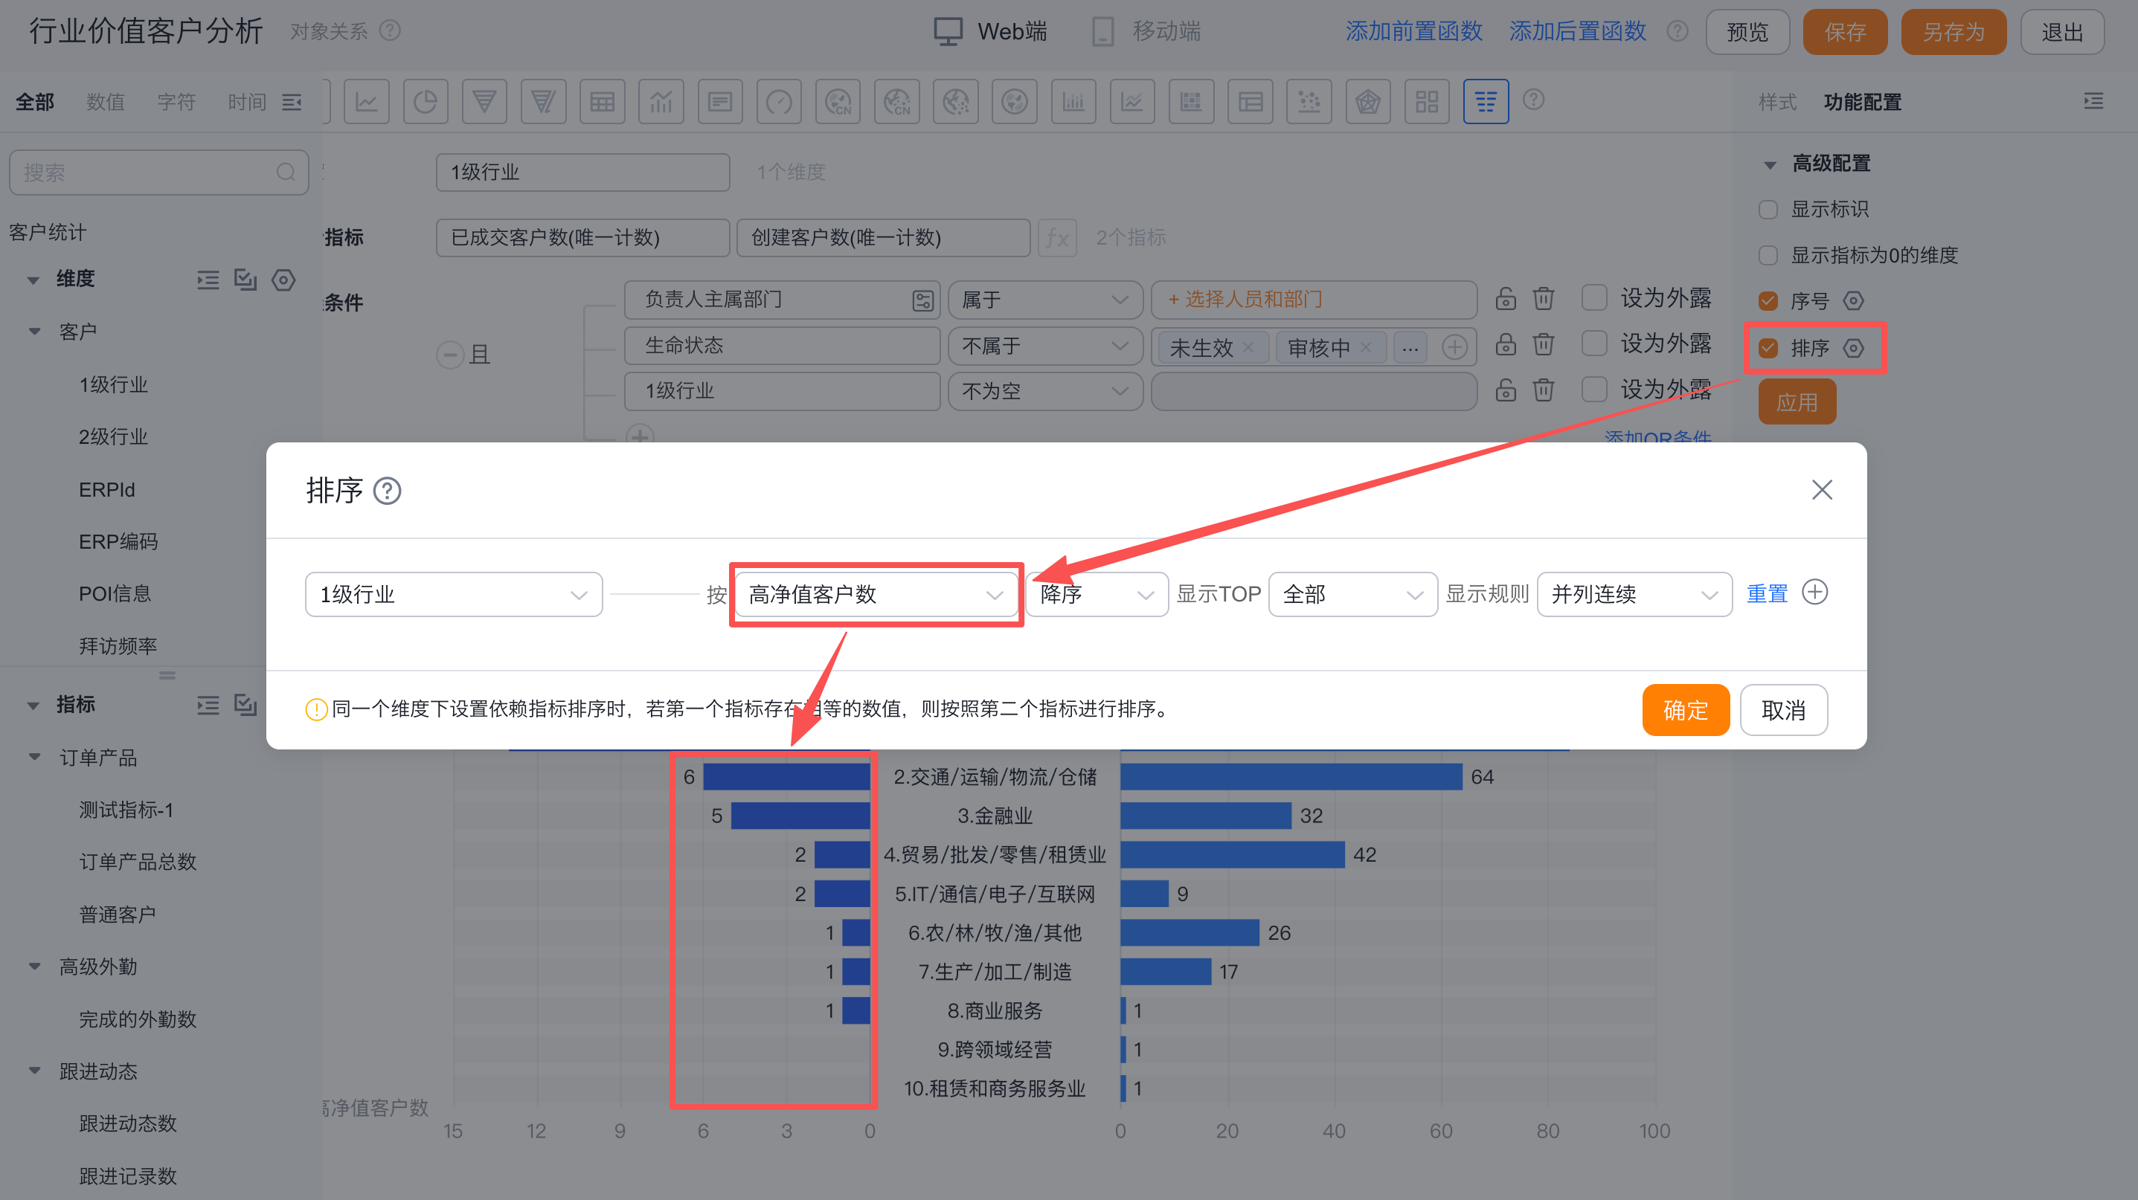Open the 降序 sort order dropdown
Viewport: 2138px width, 1200px height.
tap(1096, 594)
